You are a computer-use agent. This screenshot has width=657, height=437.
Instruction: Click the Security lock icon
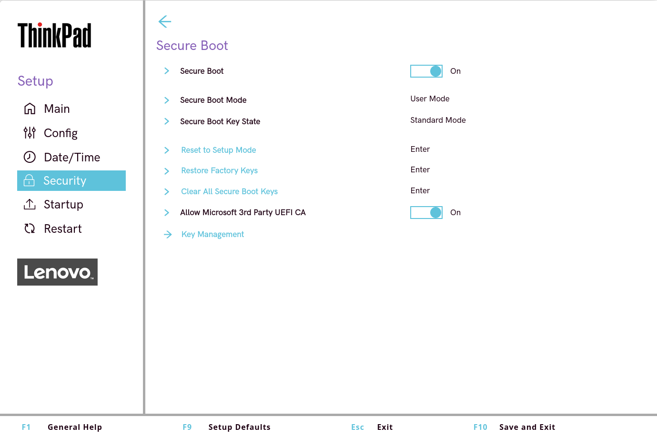point(29,180)
